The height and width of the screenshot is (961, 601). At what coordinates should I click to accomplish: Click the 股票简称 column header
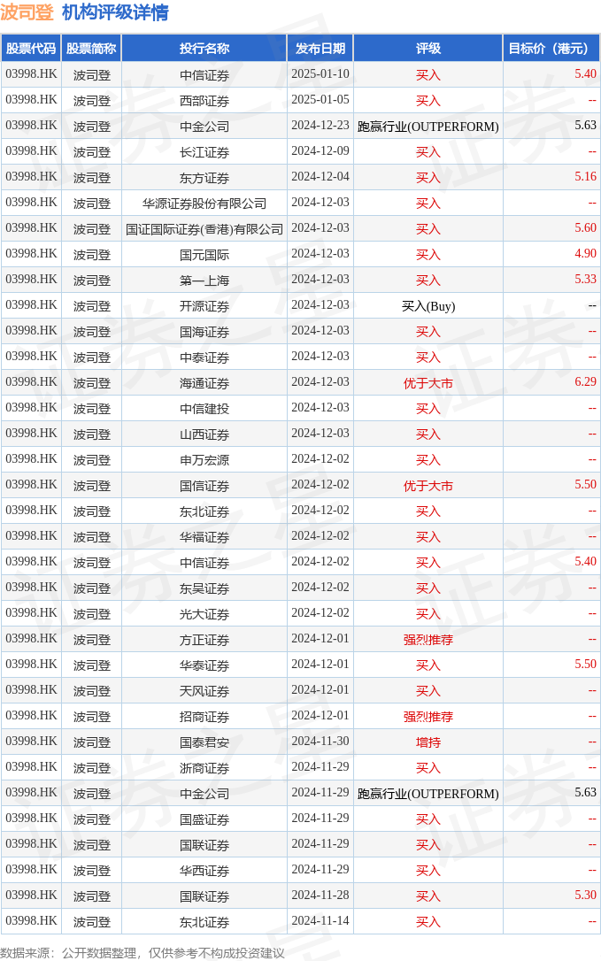(x=91, y=49)
